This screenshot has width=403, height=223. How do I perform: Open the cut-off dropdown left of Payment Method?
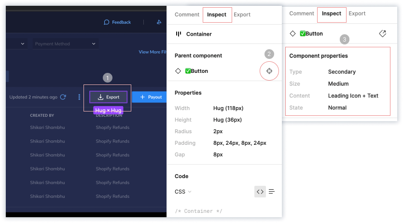tap(17, 43)
